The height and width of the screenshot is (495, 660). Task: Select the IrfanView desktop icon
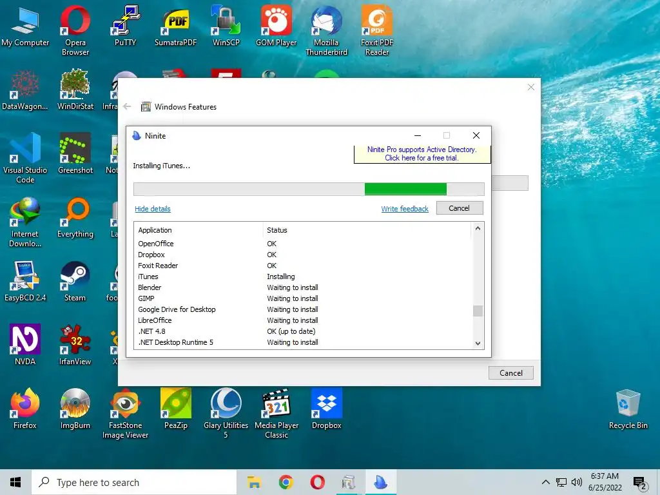click(x=75, y=345)
